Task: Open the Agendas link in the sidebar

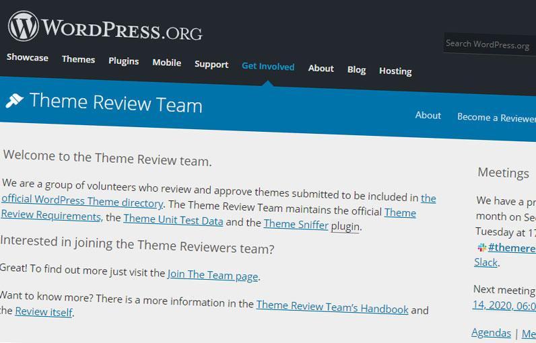Action: (x=491, y=332)
